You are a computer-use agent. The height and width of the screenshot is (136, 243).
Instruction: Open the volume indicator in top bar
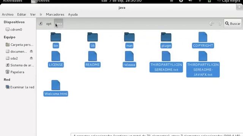[x=190, y=1]
